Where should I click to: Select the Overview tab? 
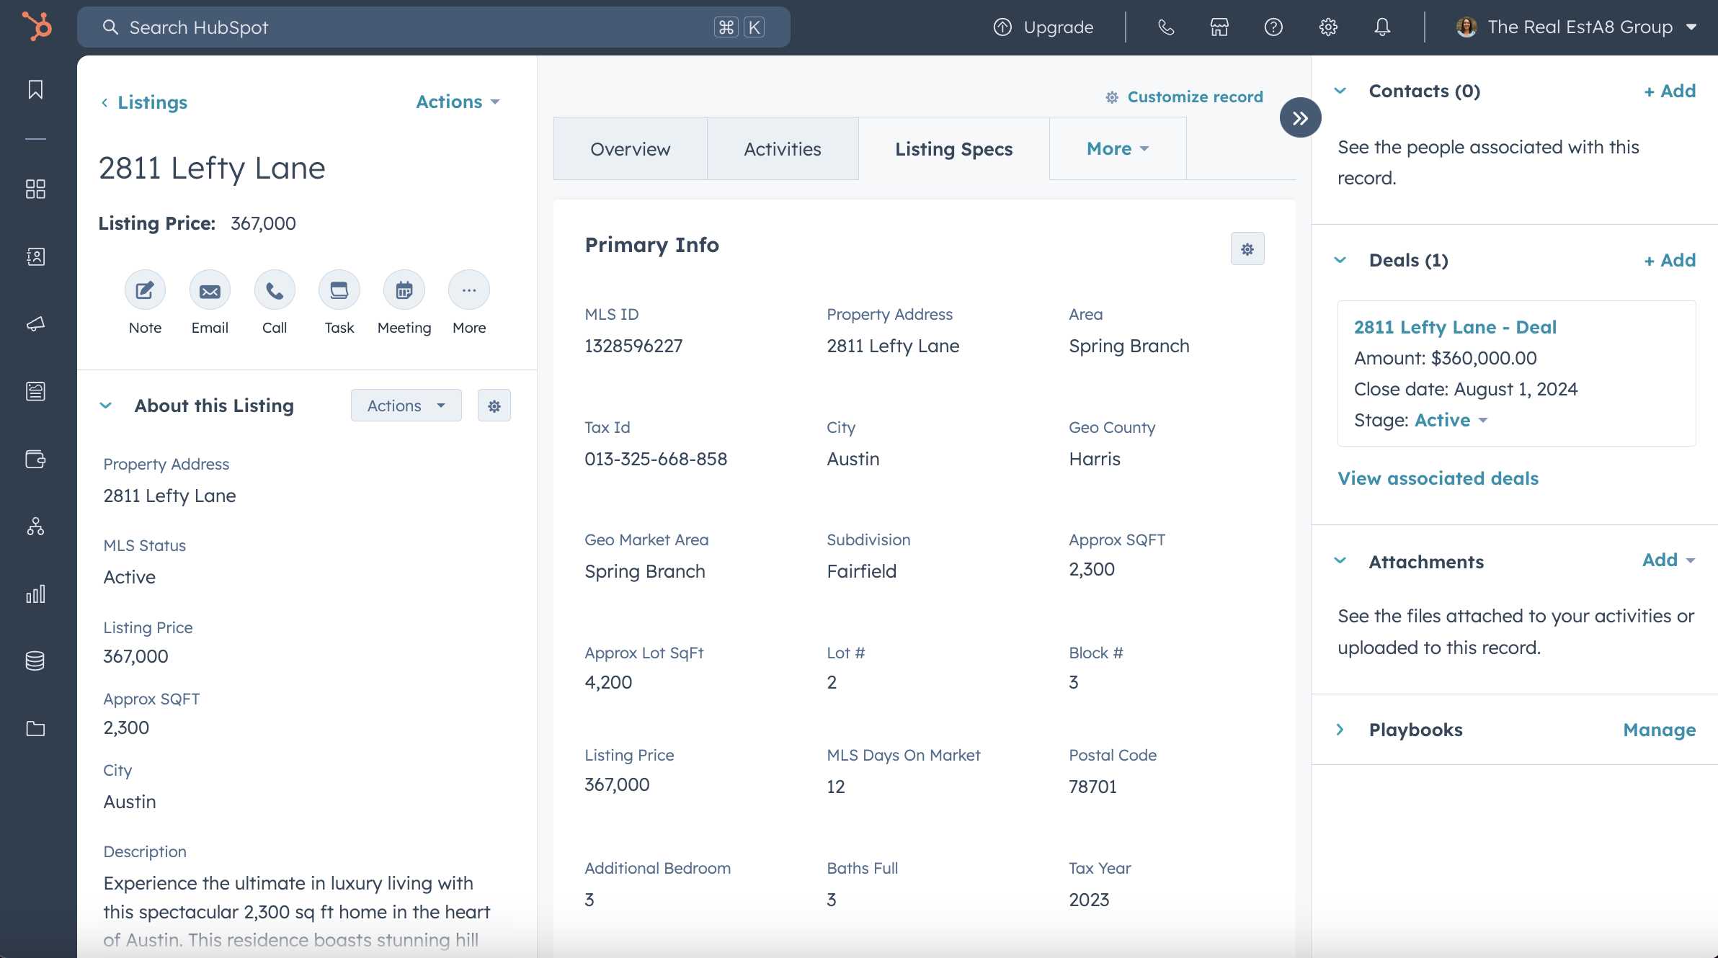coord(630,148)
